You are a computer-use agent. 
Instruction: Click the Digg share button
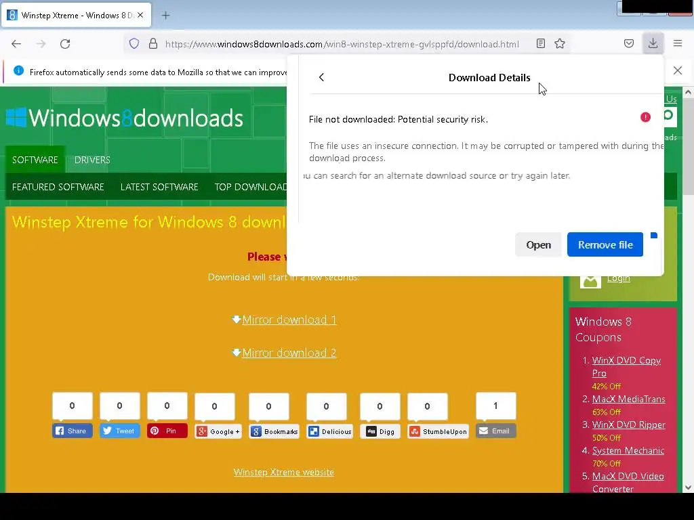[x=380, y=431]
